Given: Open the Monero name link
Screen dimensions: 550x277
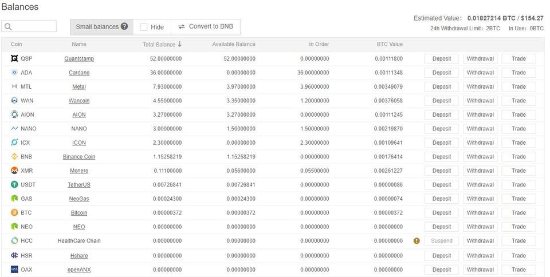Looking at the screenshot, I should 79,171.
